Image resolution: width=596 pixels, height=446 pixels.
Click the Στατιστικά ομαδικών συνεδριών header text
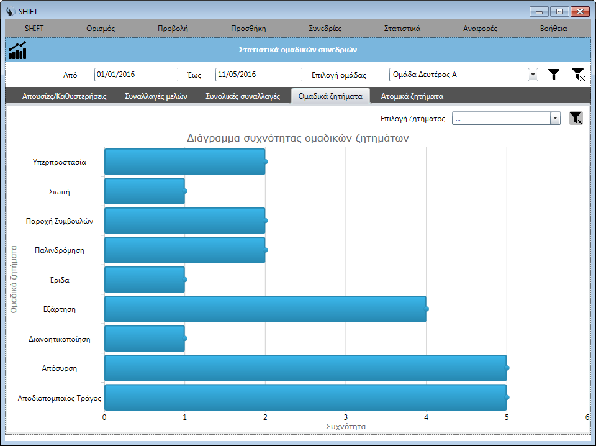[297, 50]
